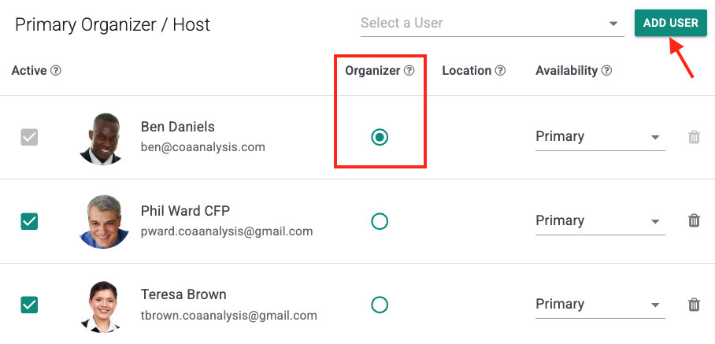Uncheck Active checkbox for Teresa Brown
The image size is (715, 344).
point(29,305)
